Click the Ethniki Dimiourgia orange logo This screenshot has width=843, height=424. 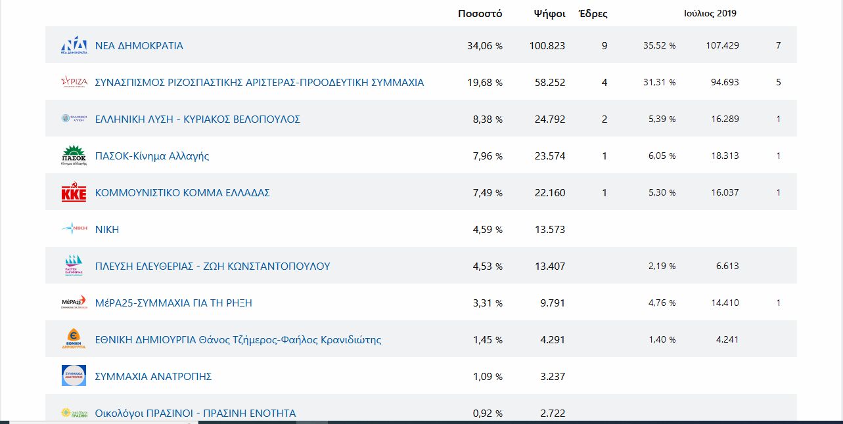pos(74,339)
